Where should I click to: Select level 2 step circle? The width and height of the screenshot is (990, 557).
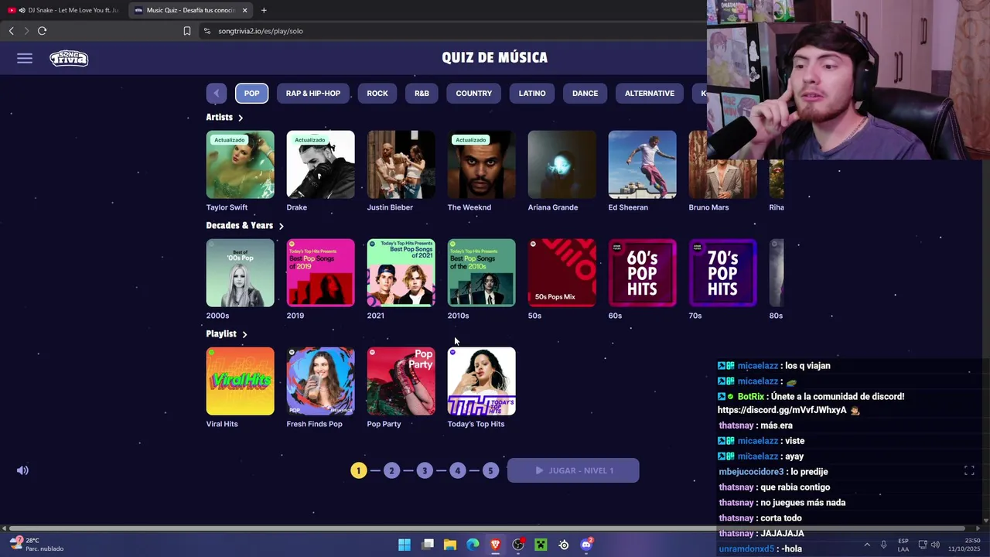pyautogui.click(x=391, y=470)
